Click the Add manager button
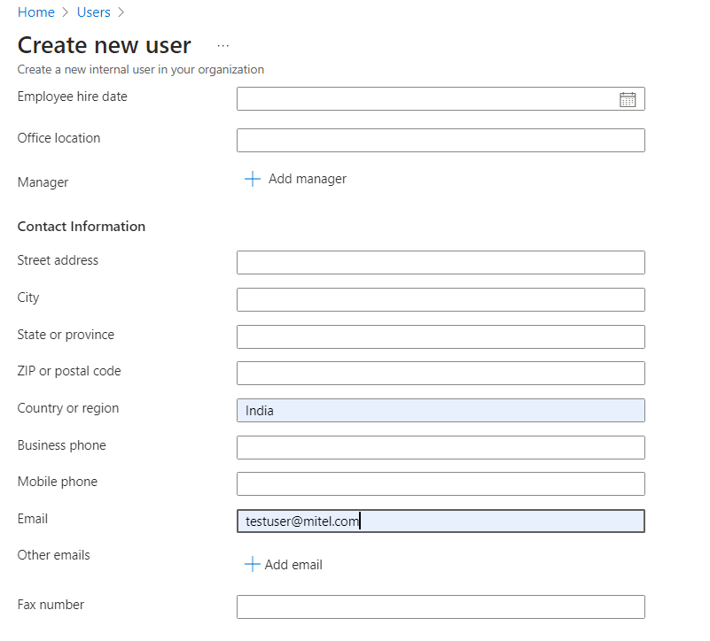The image size is (710, 641). (x=307, y=179)
